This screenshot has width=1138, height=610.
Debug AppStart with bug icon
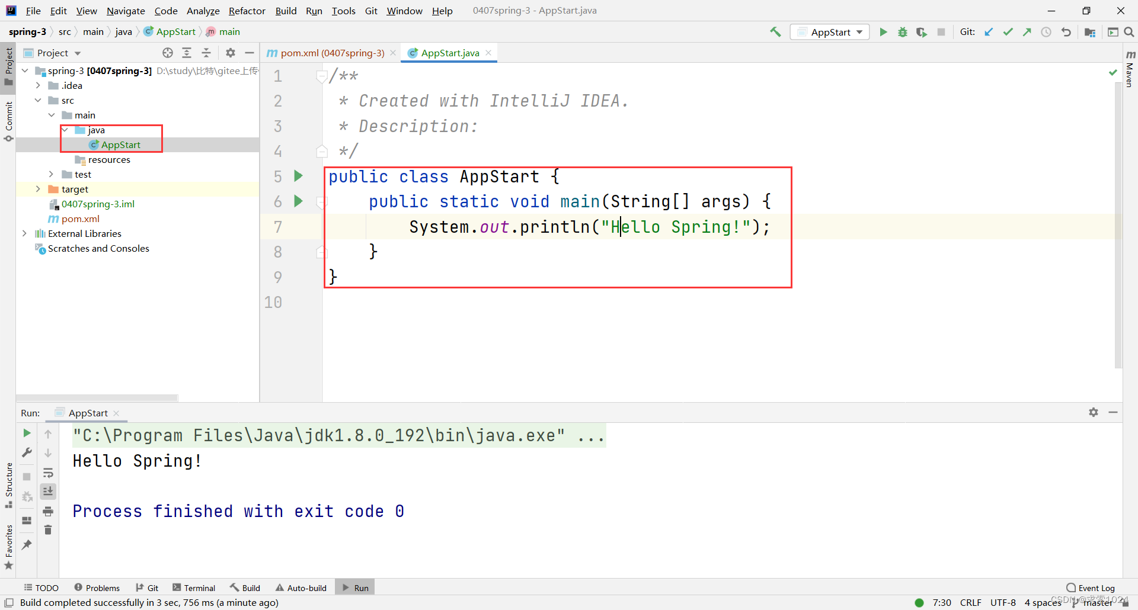(x=902, y=32)
